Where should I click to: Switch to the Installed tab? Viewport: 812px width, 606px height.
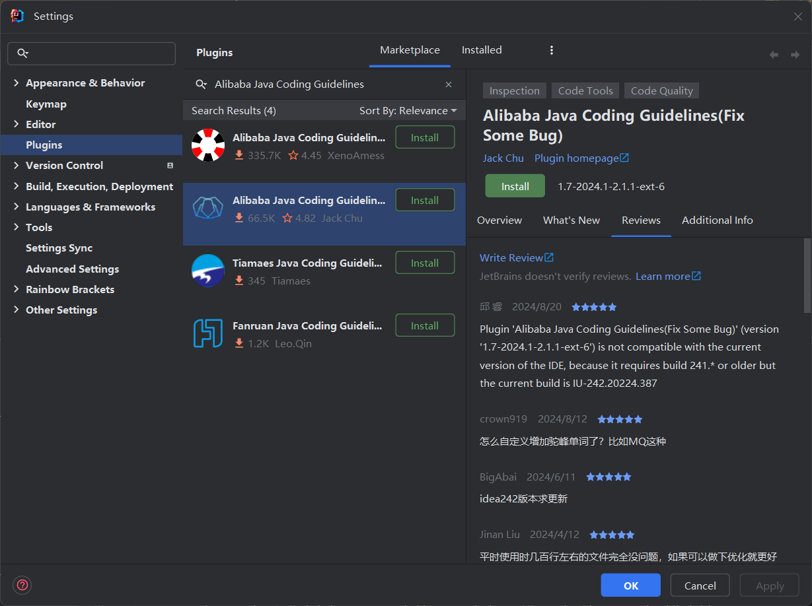click(x=482, y=50)
